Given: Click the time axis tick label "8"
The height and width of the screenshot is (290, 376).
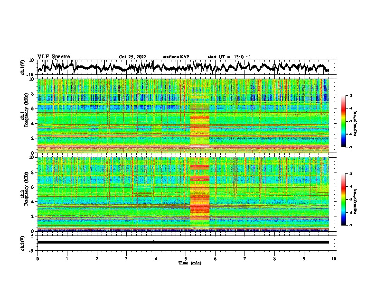Looking at the screenshot, I should pyautogui.click(x=274, y=259).
